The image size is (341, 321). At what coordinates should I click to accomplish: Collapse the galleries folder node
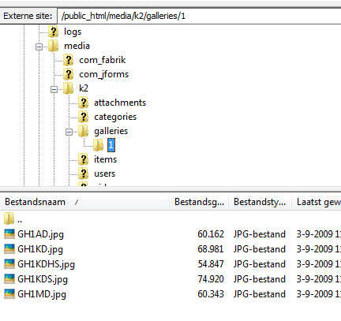tap(69, 132)
